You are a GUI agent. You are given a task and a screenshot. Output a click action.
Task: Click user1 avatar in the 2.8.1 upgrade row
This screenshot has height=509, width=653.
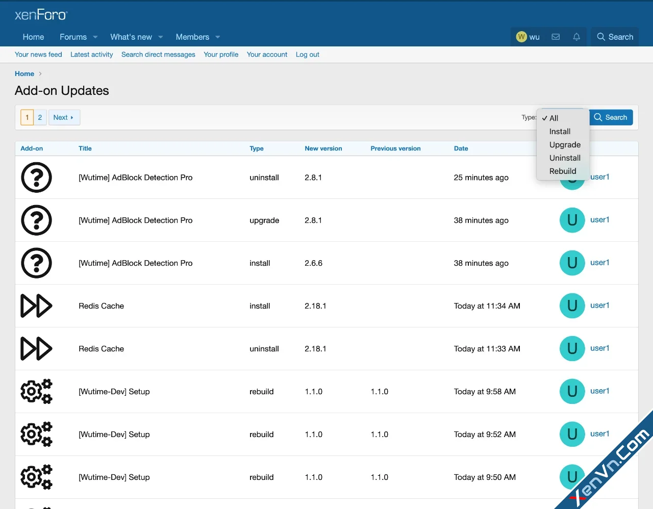coord(572,220)
